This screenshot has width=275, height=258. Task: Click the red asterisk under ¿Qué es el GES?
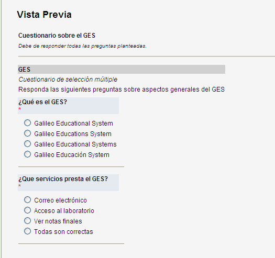19,109
